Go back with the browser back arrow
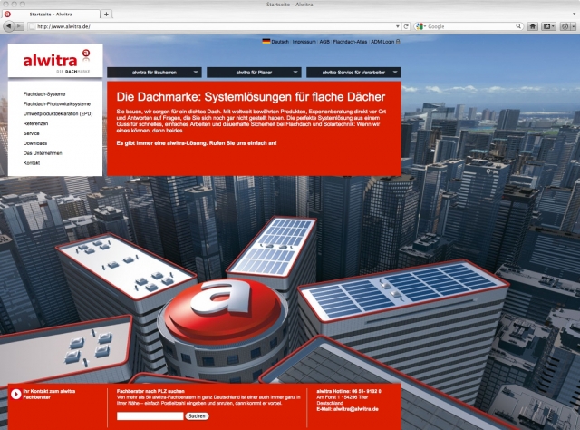This screenshot has width=580, height=430. pos(9,26)
